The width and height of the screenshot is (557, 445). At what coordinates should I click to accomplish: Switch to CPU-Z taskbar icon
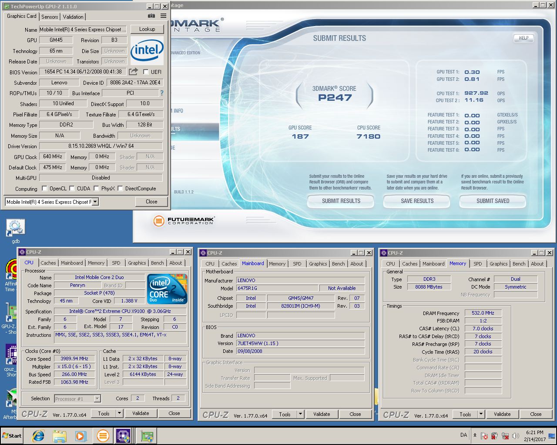pyautogui.click(x=123, y=436)
